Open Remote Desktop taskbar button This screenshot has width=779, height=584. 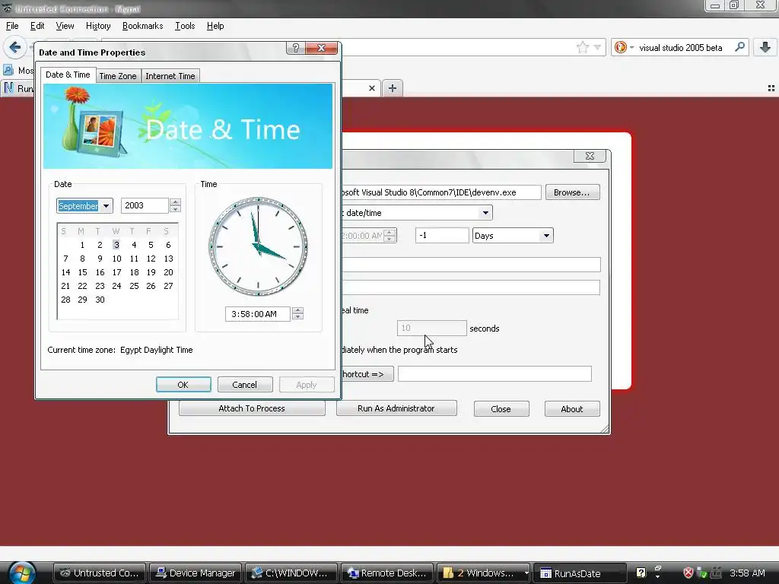[387, 573]
